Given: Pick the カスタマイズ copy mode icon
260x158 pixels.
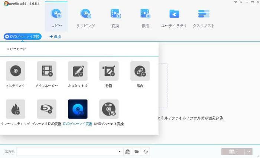Looking at the screenshot, I should pos(78,71).
